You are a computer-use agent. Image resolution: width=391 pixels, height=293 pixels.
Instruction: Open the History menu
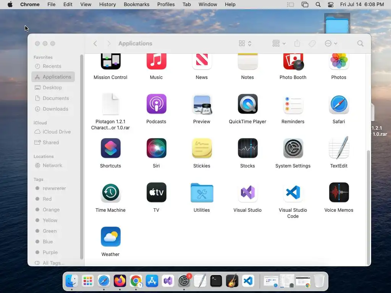pos(107,5)
